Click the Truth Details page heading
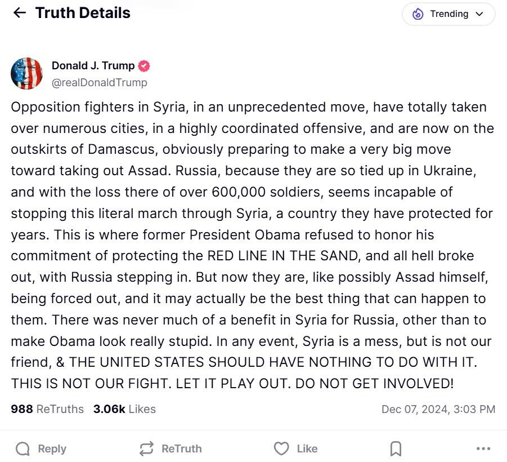The height and width of the screenshot is (462, 507). pos(83,13)
